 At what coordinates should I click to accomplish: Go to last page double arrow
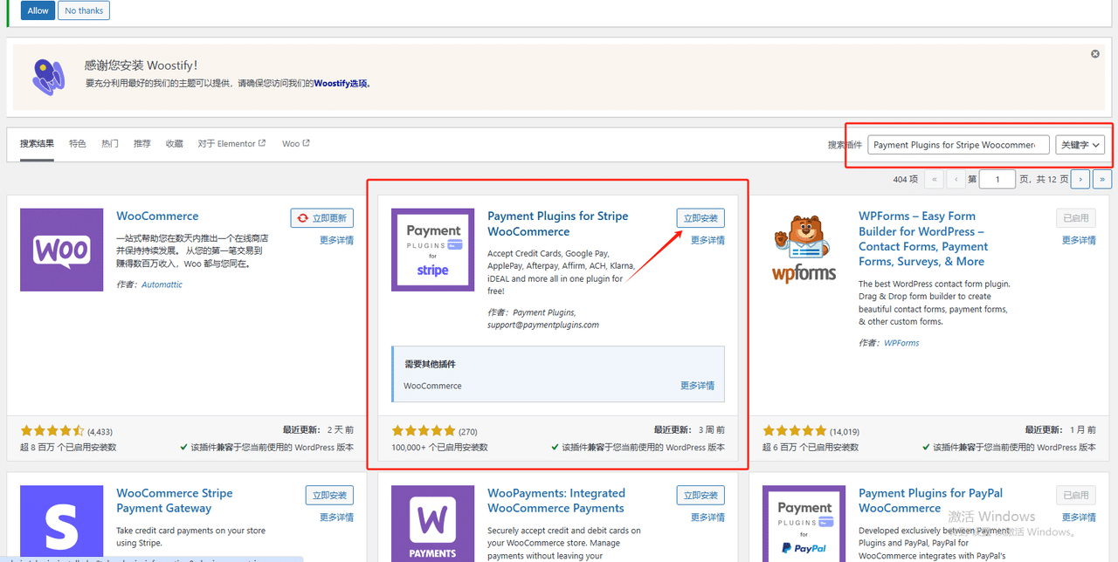pyautogui.click(x=1102, y=179)
